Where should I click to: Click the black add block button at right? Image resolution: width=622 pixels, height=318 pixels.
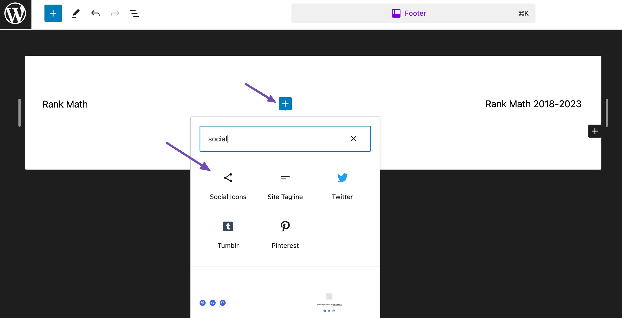(595, 131)
